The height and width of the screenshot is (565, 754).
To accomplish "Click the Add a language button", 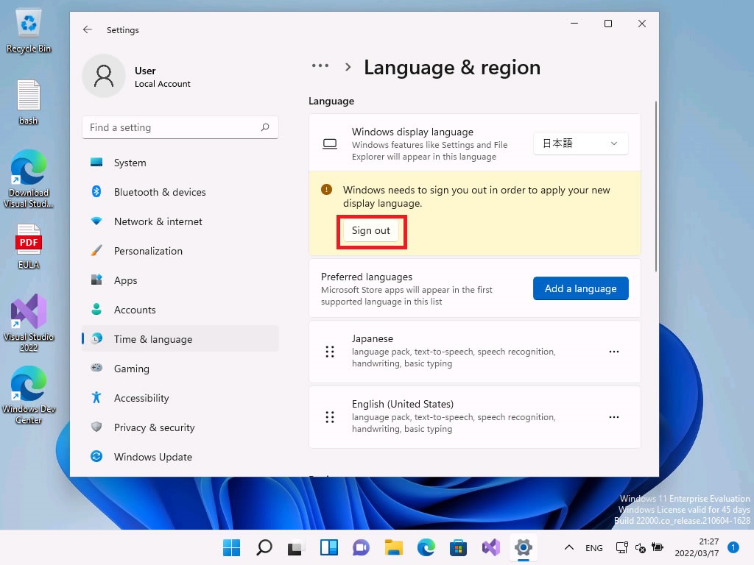I will [x=580, y=288].
